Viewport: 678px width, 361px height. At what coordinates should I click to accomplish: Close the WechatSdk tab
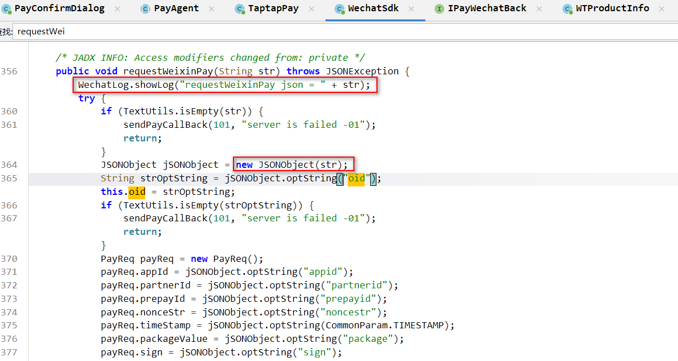(411, 9)
